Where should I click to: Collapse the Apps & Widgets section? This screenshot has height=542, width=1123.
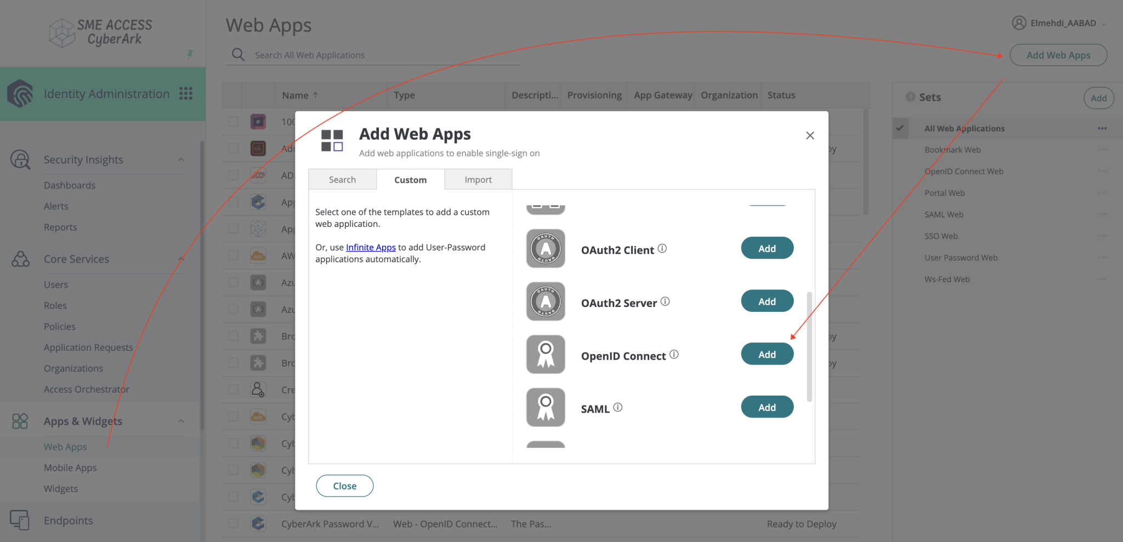(x=182, y=421)
